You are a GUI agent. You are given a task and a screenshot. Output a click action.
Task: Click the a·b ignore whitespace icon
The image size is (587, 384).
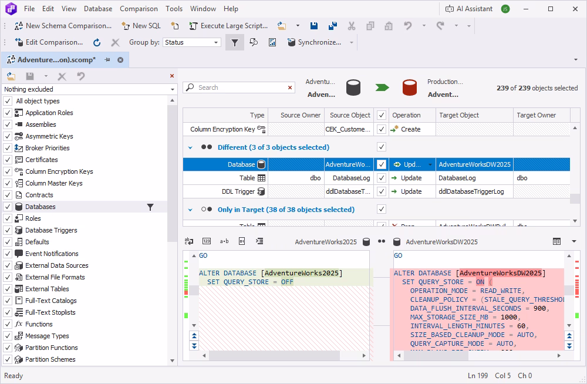(224, 241)
